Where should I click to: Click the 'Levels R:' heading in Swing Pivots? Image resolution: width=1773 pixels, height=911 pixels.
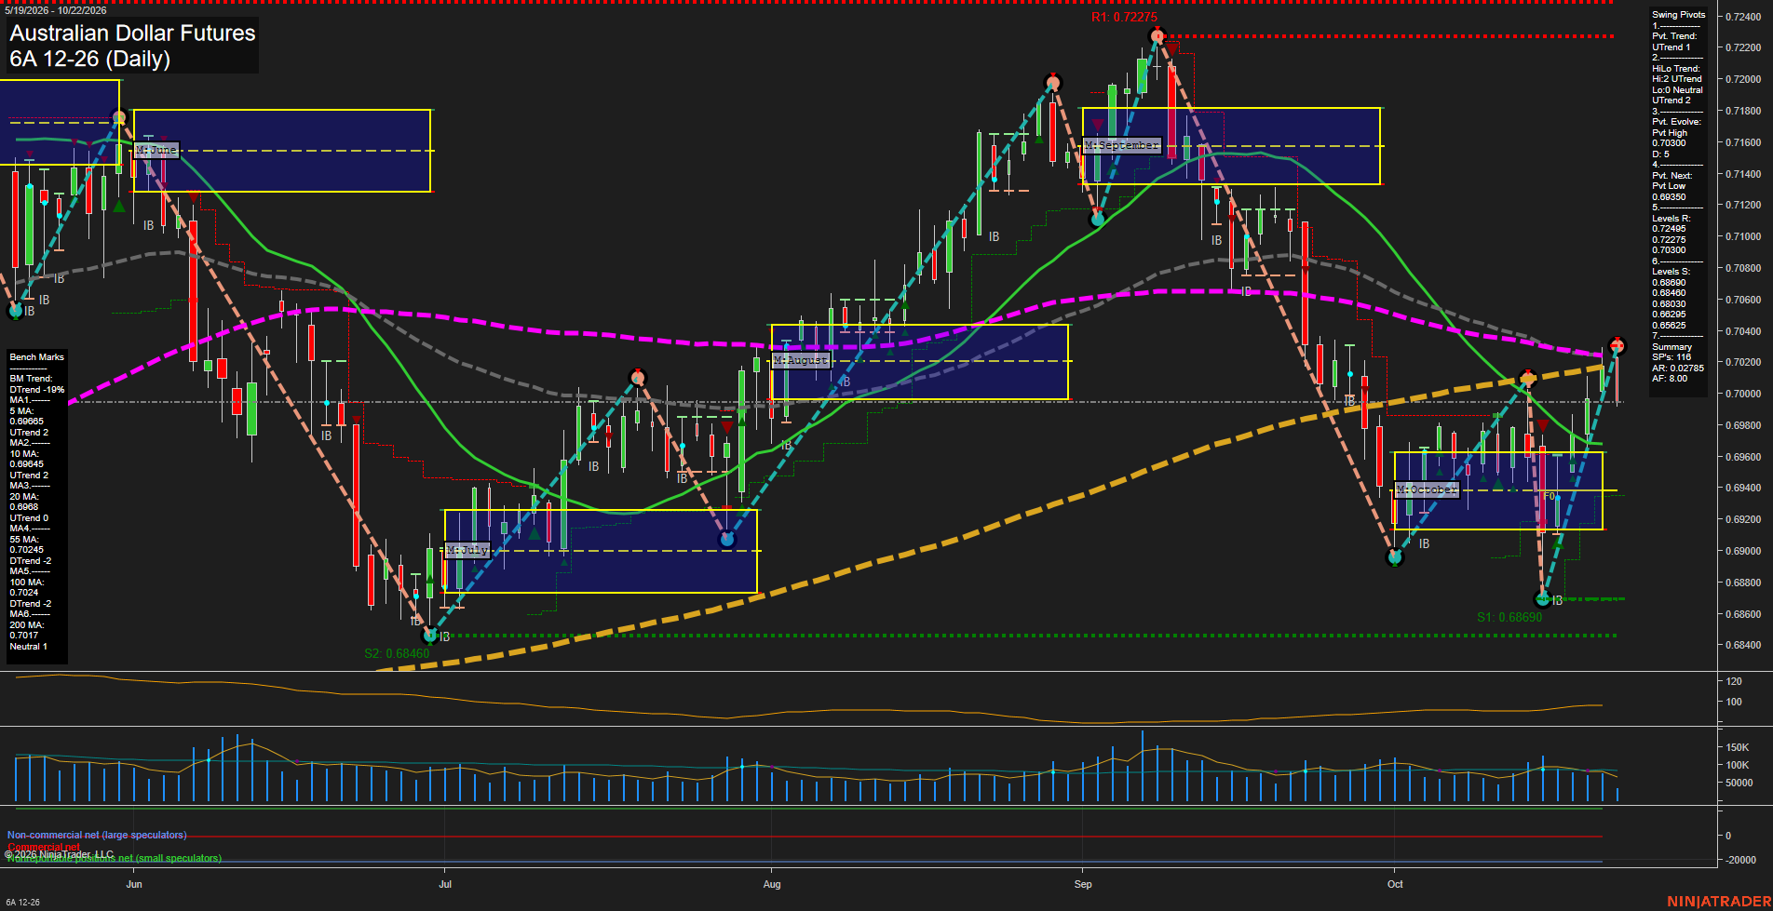(1671, 219)
